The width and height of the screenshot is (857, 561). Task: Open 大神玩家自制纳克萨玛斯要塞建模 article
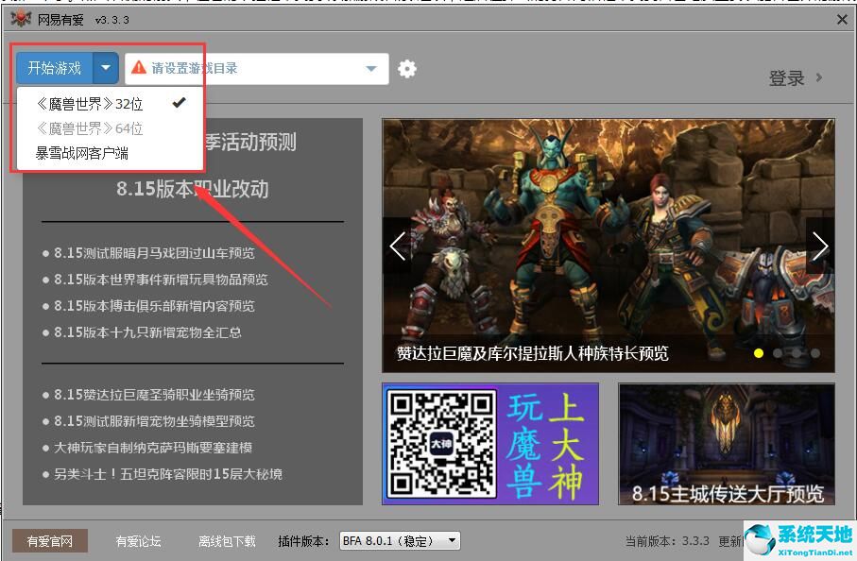152,448
